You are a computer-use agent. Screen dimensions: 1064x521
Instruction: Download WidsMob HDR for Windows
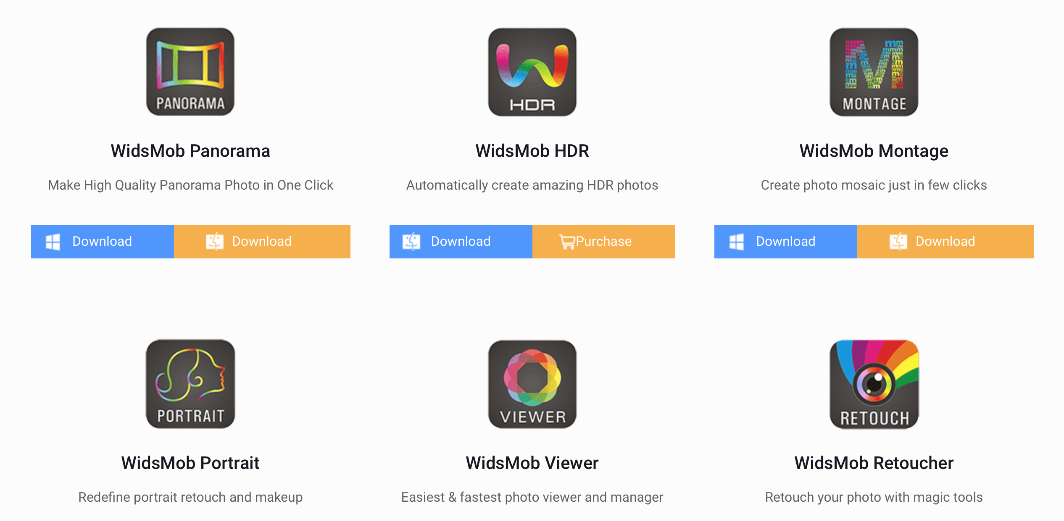click(x=460, y=241)
